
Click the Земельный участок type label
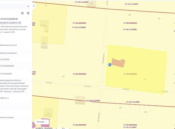[x=8, y=45]
